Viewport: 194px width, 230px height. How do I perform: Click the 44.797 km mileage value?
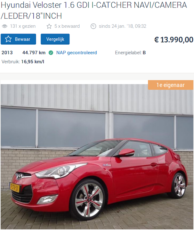click(34, 53)
